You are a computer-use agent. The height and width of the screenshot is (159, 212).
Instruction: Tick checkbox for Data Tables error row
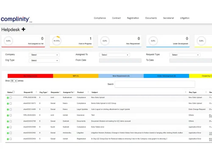coord(11,127)
